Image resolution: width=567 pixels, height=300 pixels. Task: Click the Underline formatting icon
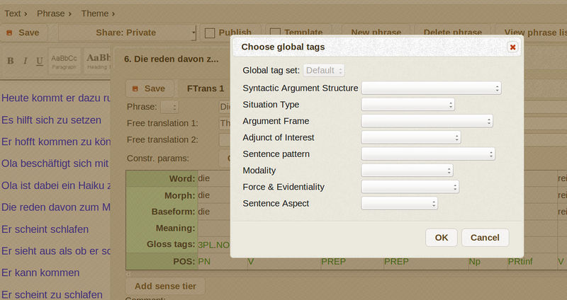point(39,60)
